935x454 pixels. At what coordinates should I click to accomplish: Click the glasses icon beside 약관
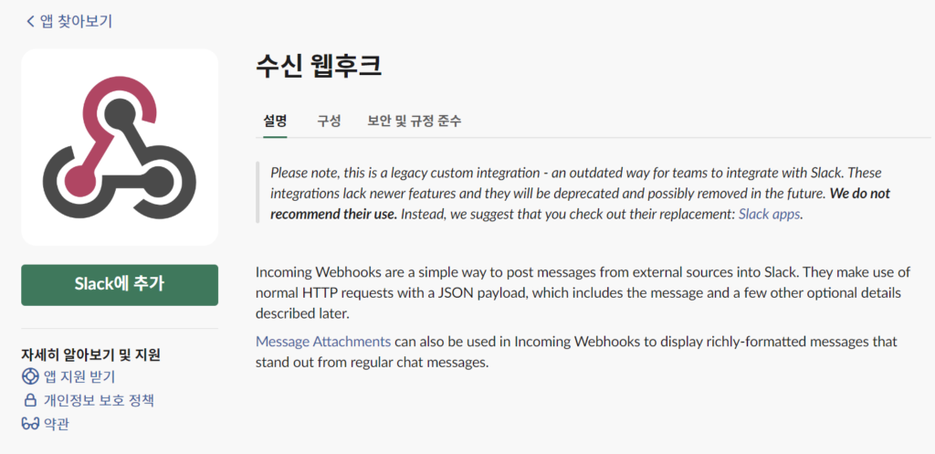click(x=30, y=424)
